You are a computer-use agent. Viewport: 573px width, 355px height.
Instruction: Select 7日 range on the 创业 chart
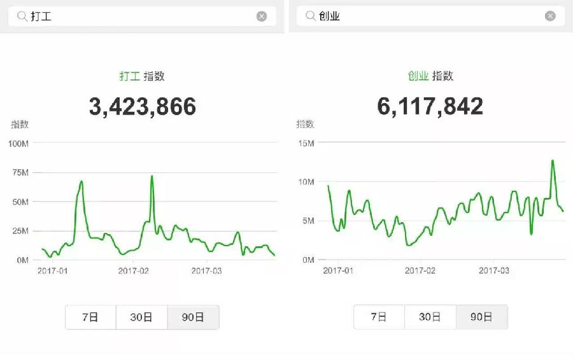point(379,317)
